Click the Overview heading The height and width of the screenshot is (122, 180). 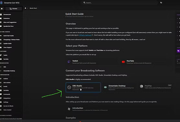pos(71,24)
